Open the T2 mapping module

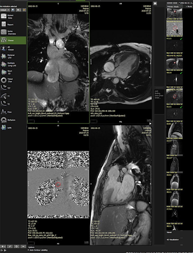(13, 104)
